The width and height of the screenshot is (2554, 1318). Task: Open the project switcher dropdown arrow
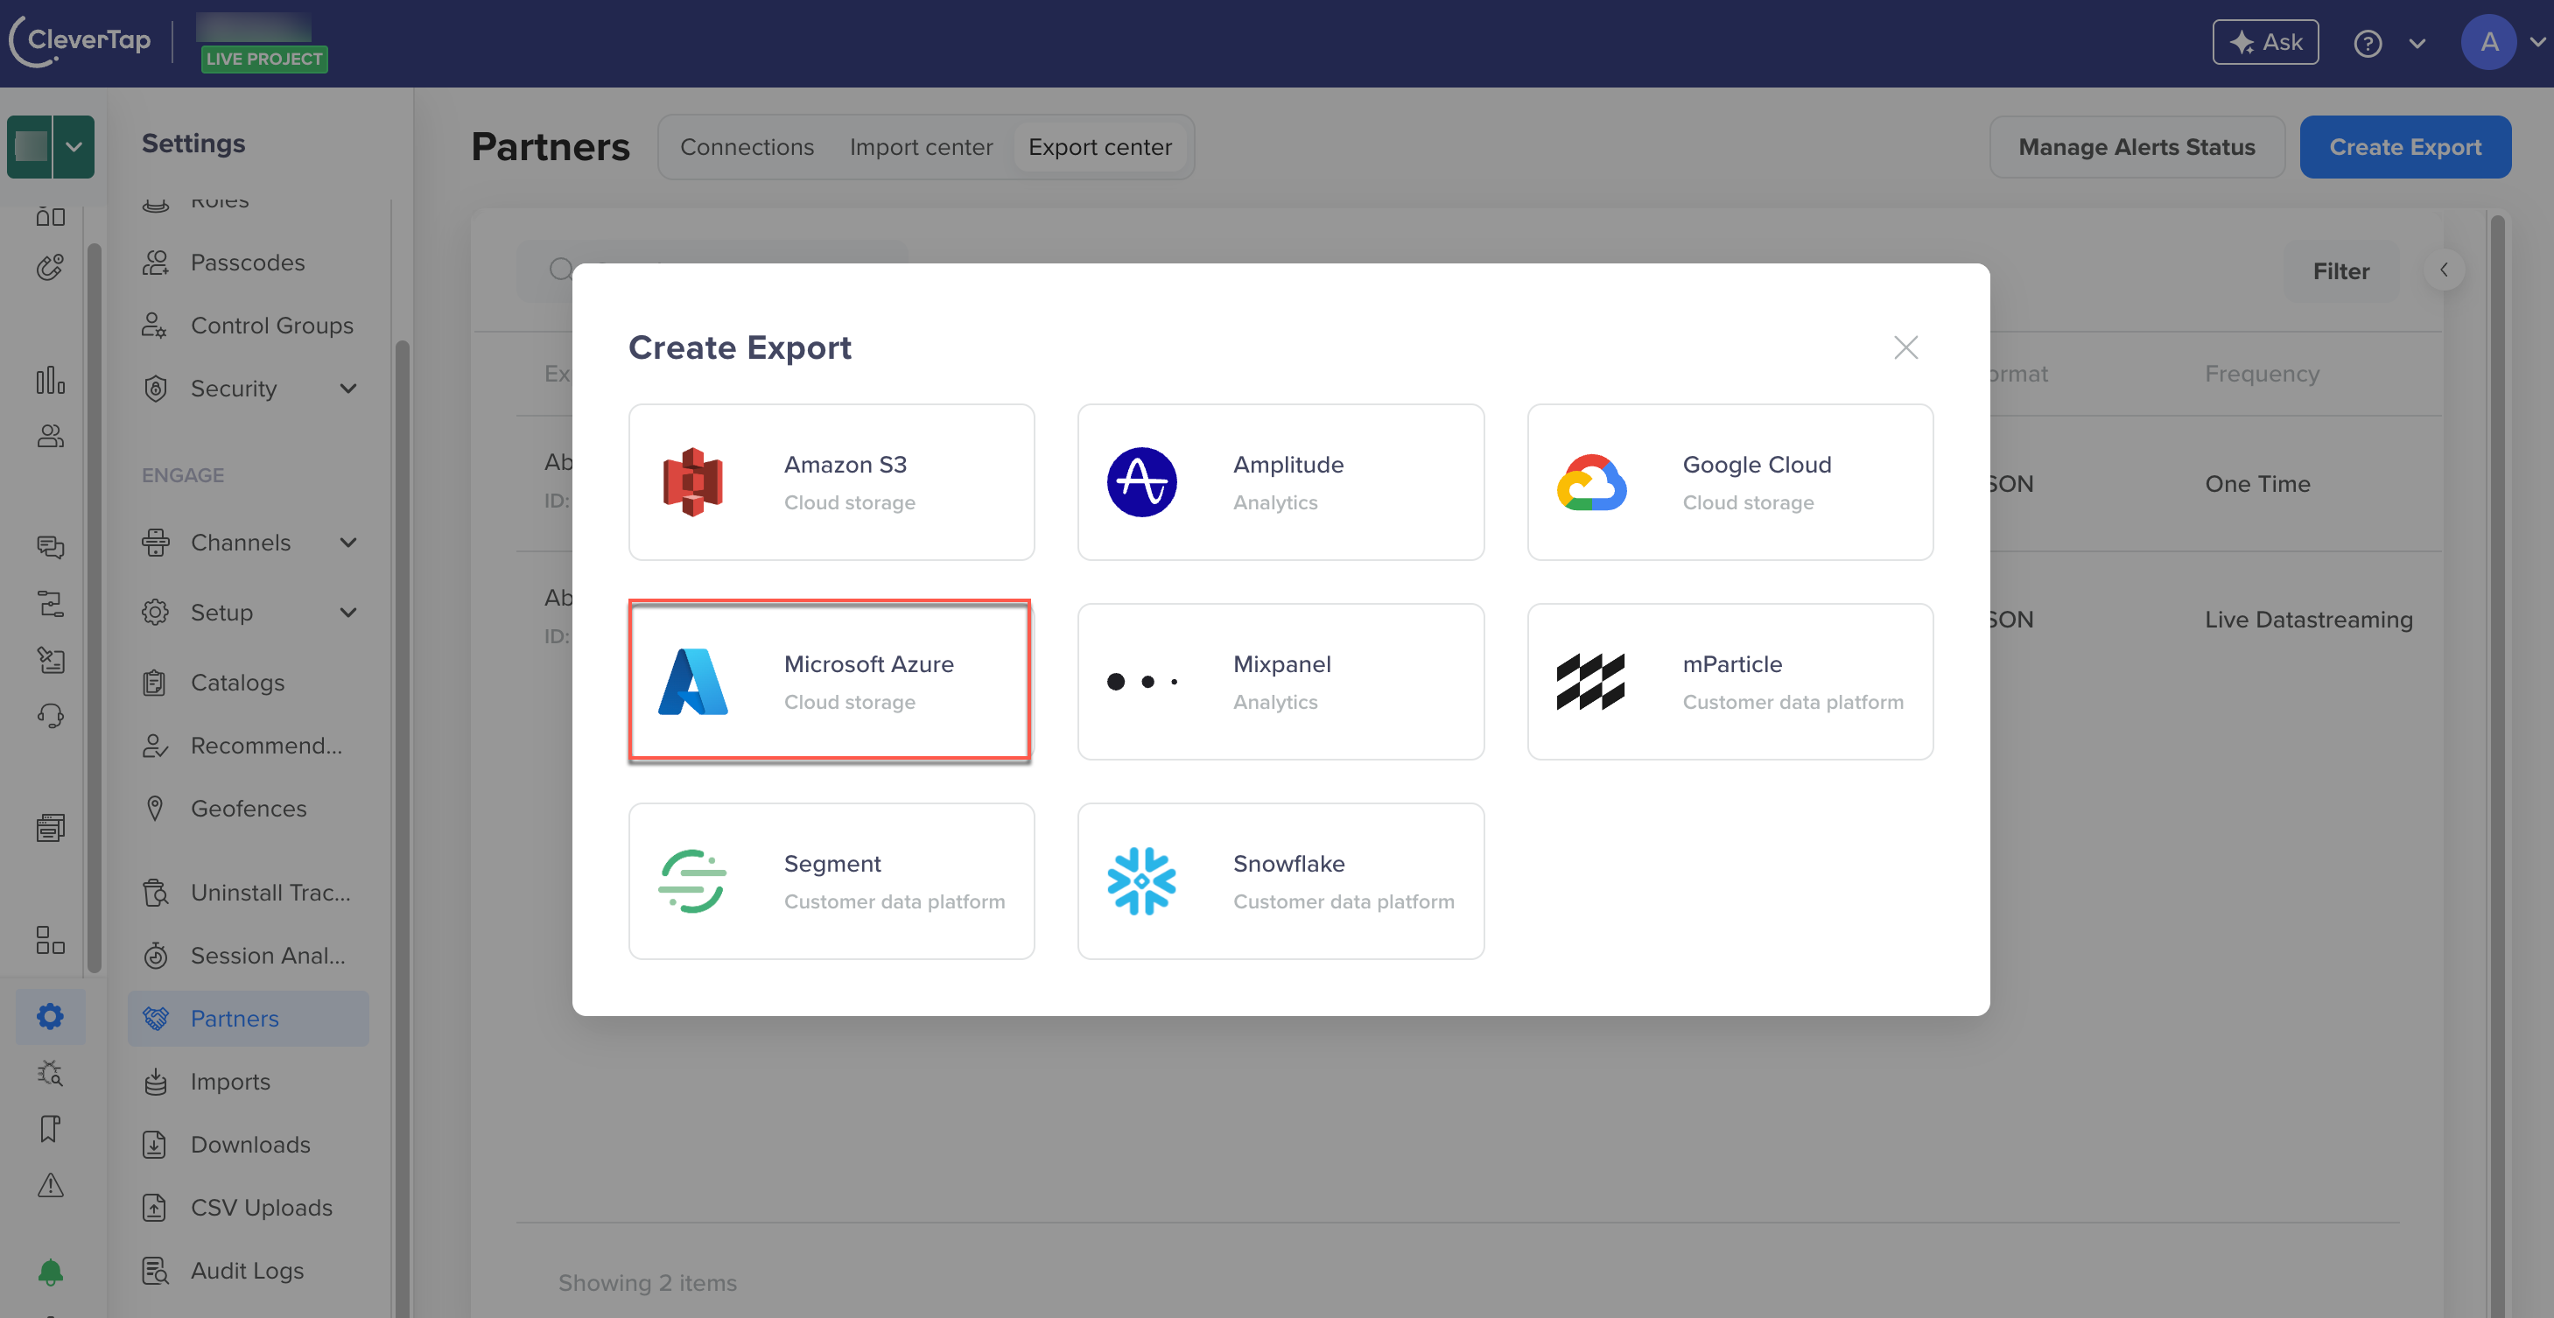coord(74,147)
